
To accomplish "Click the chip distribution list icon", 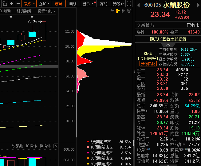I will click(112, 11).
